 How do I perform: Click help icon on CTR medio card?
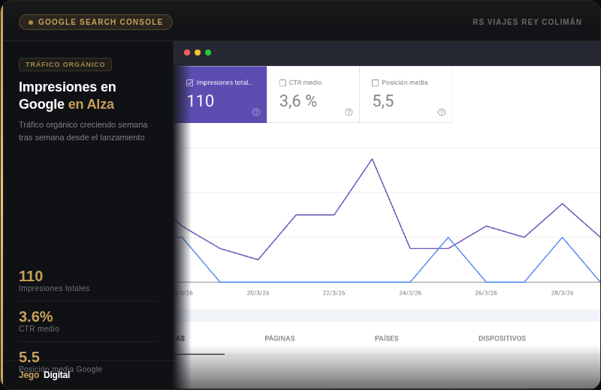[x=349, y=112]
